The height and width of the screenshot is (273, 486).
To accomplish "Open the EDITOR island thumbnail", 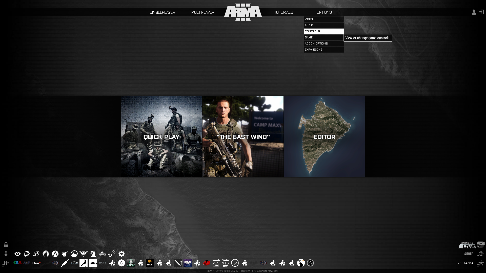I will 324,136.
